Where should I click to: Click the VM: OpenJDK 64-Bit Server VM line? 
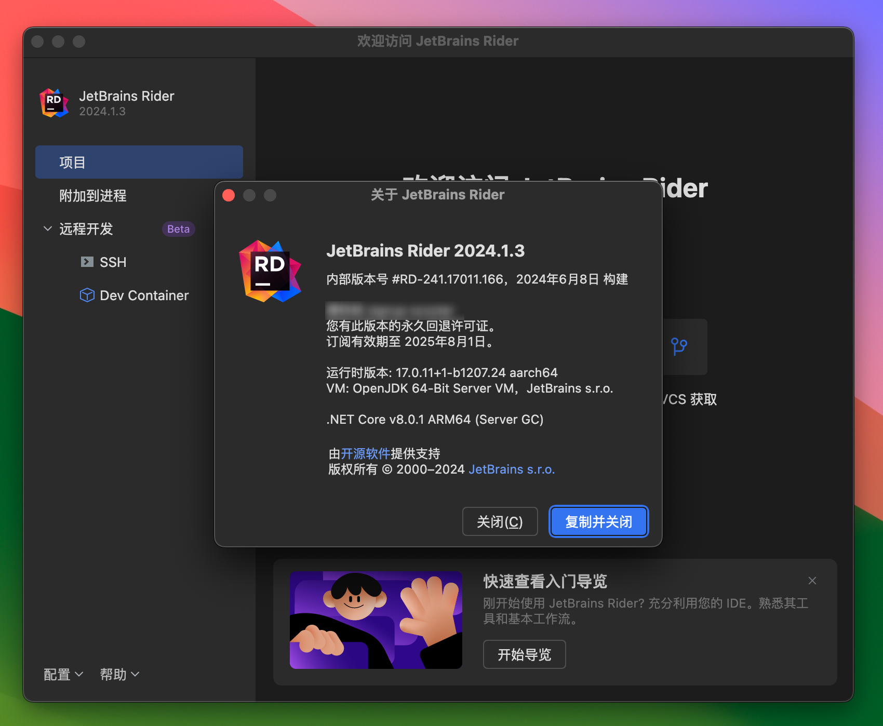pyautogui.click(x=470, y=388)
